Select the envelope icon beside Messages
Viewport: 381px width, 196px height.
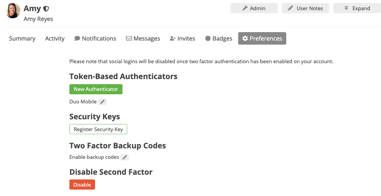129,38
